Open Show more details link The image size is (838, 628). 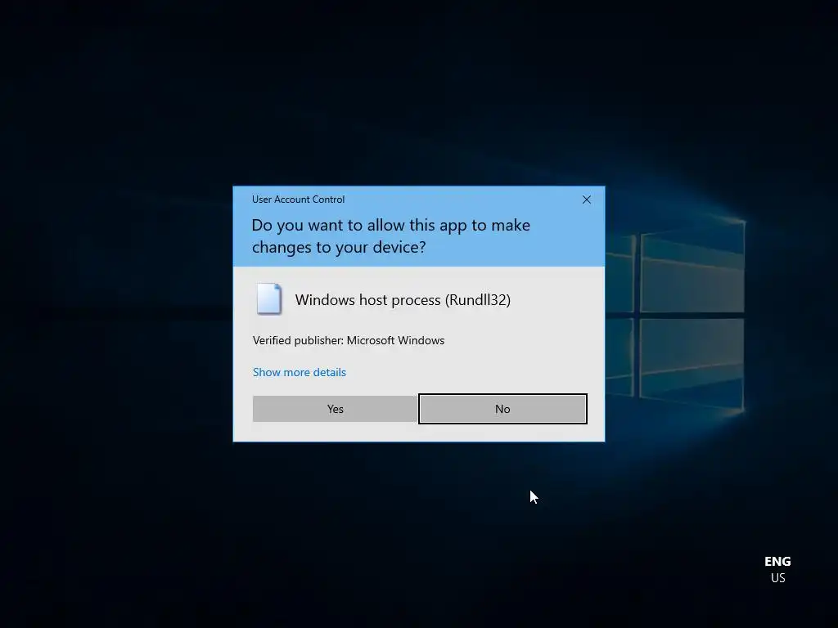300,372
